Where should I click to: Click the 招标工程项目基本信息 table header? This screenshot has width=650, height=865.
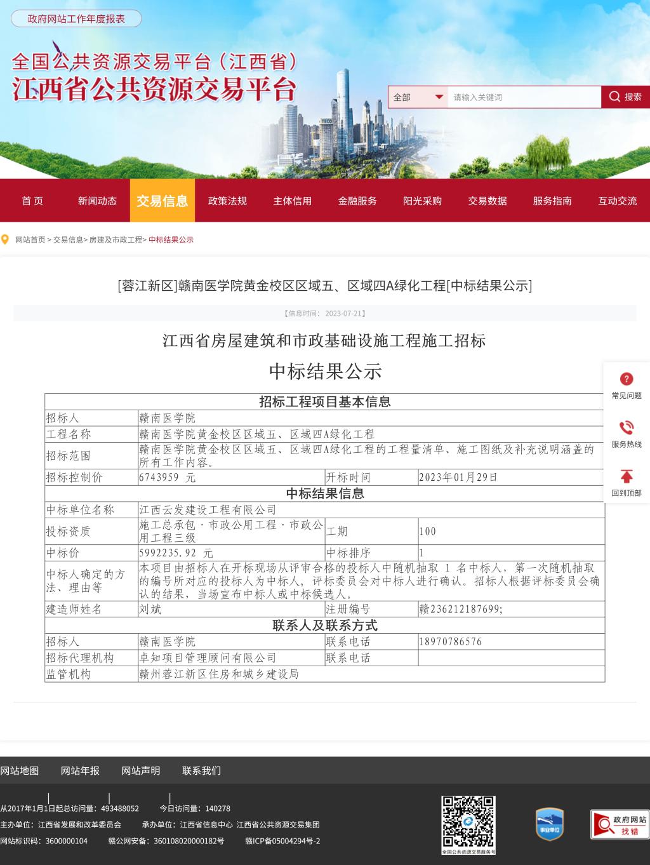coord(325,401)
